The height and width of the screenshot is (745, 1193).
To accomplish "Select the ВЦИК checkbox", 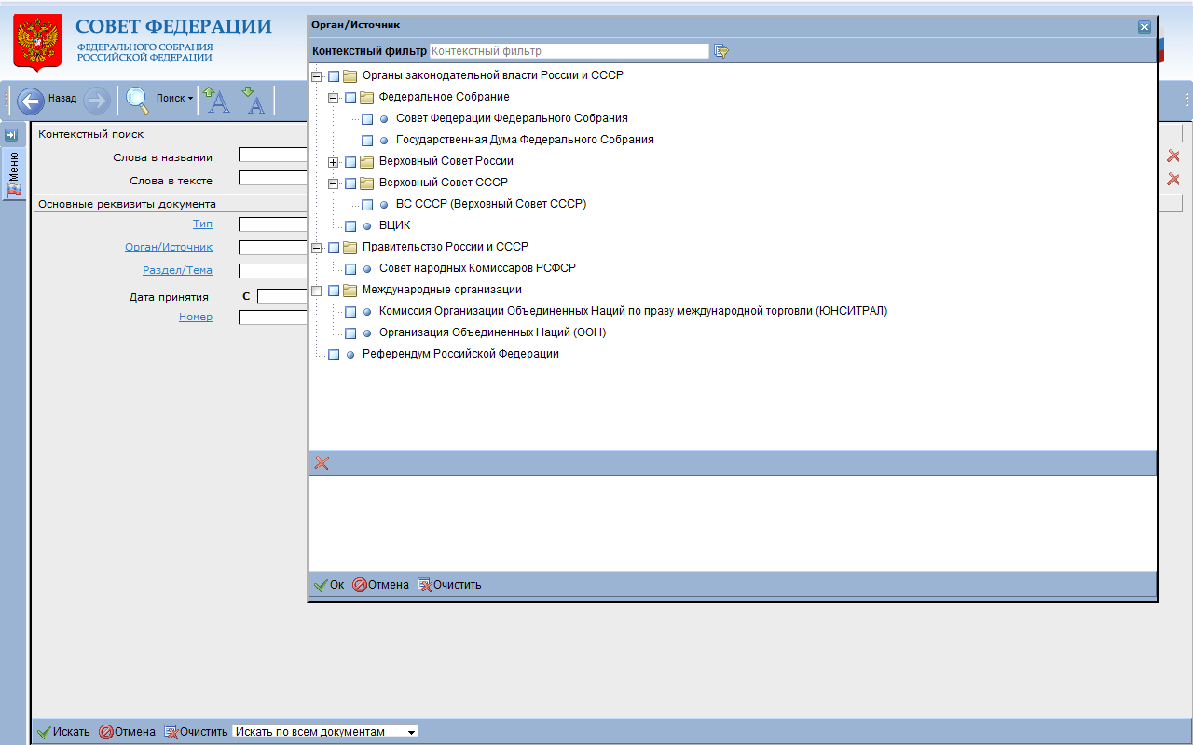I will [350, 226].
